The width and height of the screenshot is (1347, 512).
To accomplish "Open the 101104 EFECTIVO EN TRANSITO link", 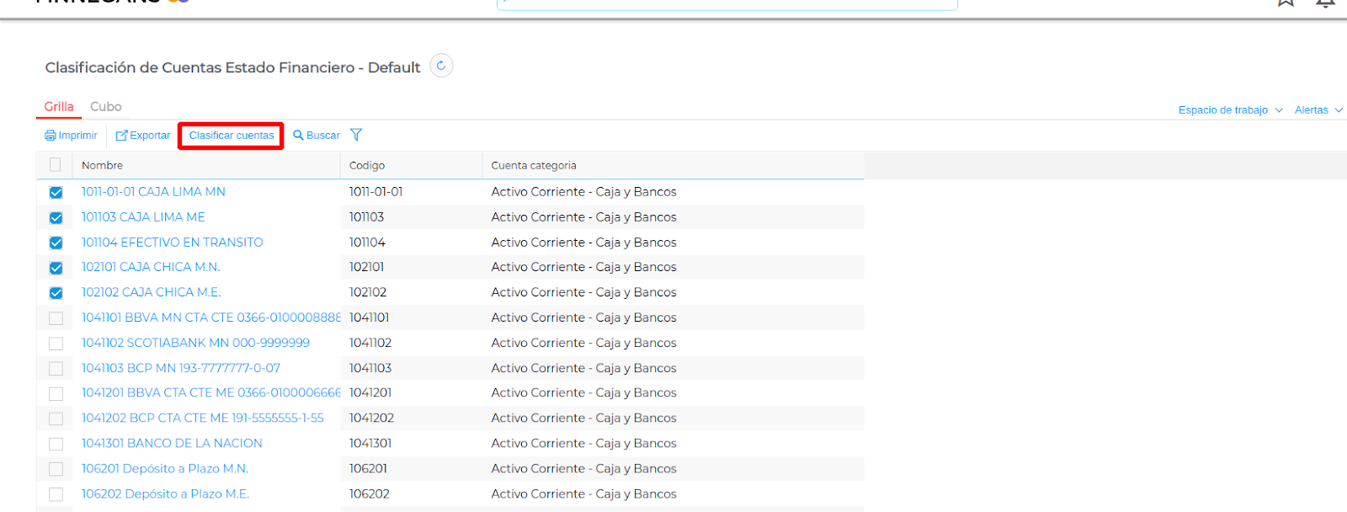I will [x=172, y=243].
